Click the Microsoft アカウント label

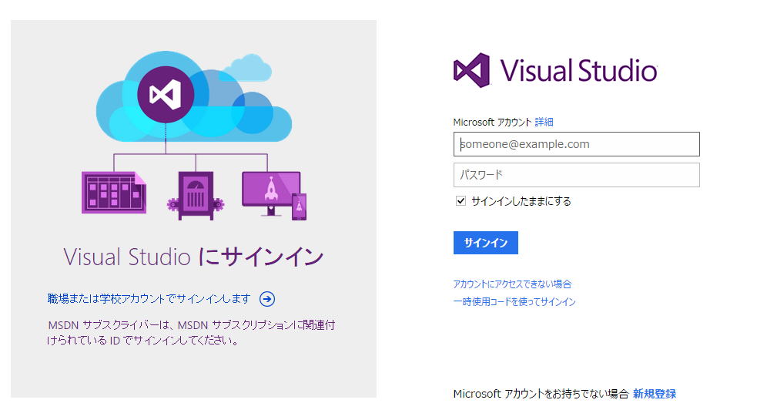pos(492,123)
